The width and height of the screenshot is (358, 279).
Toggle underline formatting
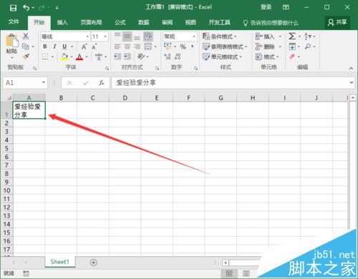[64, 46]
